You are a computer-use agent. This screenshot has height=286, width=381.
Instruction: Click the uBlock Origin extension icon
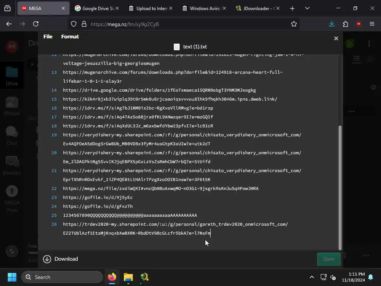tap(359, 24)
